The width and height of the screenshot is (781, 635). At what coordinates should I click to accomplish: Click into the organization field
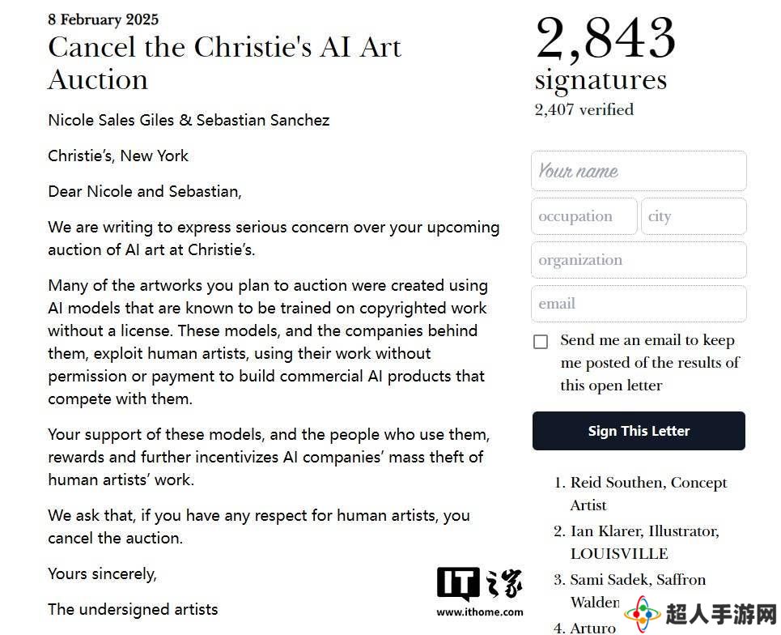pyautogui.click(x=639, y=260)
